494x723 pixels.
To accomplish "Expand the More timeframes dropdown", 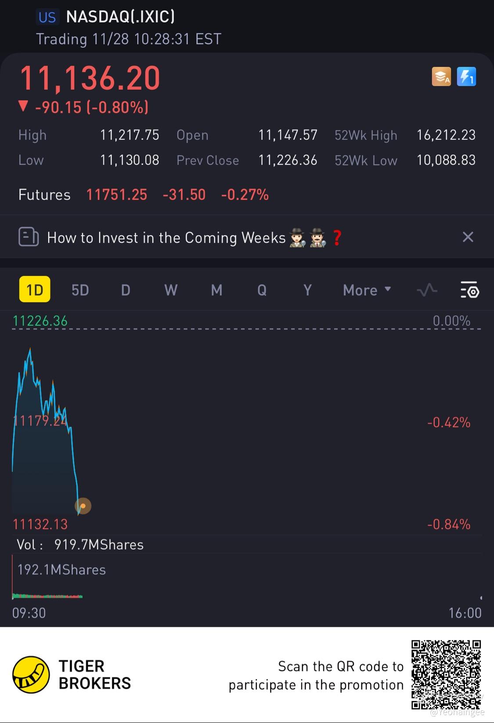I will click(367, 290).
